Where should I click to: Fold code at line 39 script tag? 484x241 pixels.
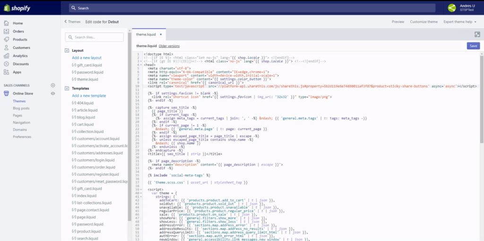(x=141, y=189)
